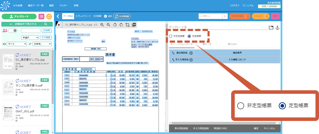Open the OCR変換 menu
The width and height of the screenshot is (319, 134).
(x=18, y=6)
